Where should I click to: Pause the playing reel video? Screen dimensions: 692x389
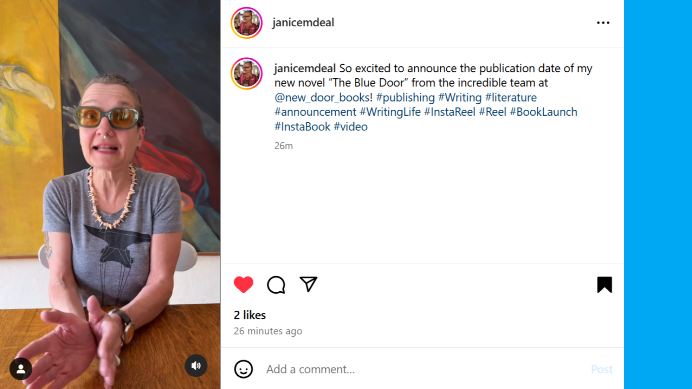click(x=110, y=194)
